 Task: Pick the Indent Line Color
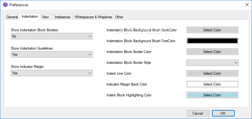click(x=212, y=73)
